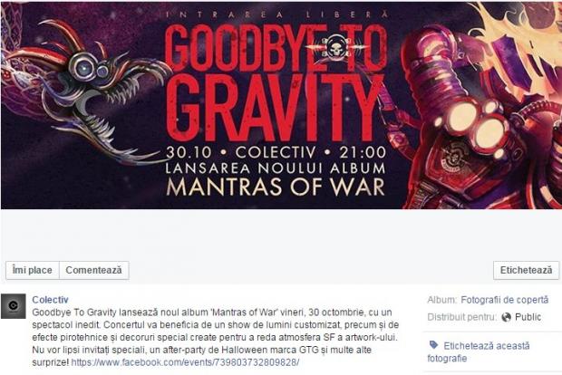Click the globe icon beside Public
Image resolution: width=562 pixels, height=375 pixels.
[x=506, y=317]
